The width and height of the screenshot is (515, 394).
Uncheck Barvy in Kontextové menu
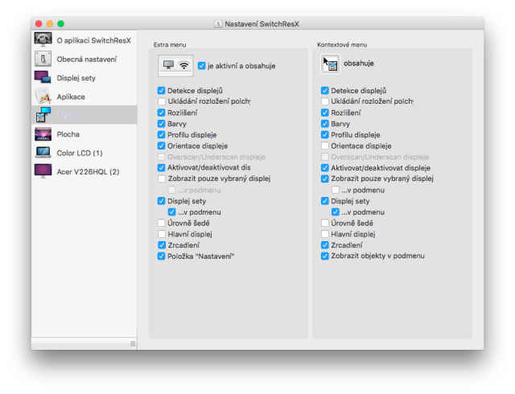tap(325, 124)
